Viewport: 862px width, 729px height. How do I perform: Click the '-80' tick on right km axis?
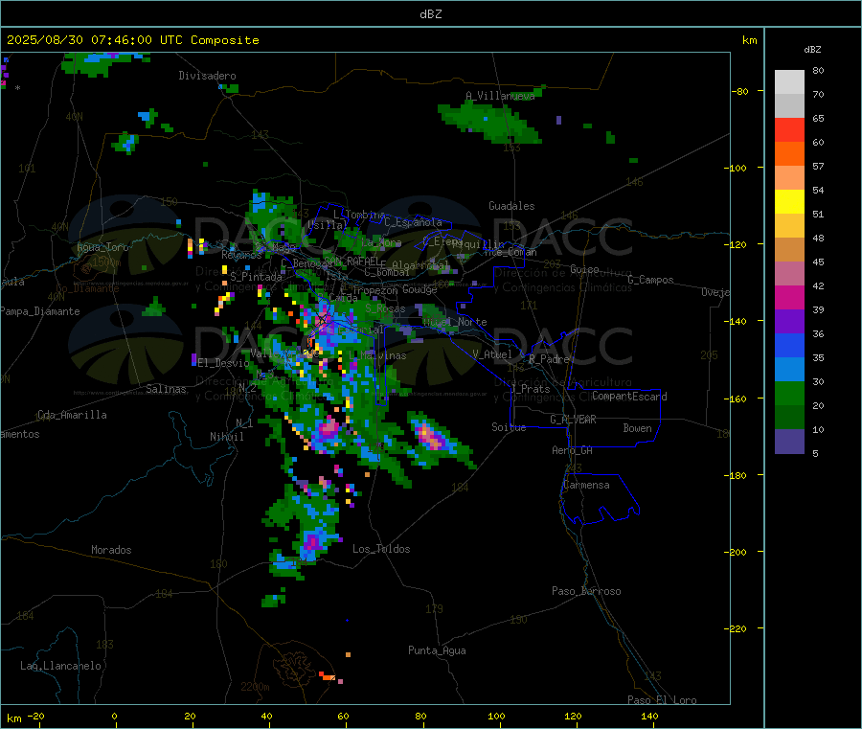(x=739, y=92)
